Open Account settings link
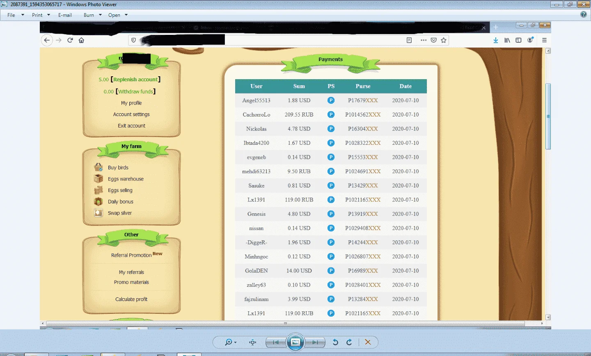 tap(131, 114)
